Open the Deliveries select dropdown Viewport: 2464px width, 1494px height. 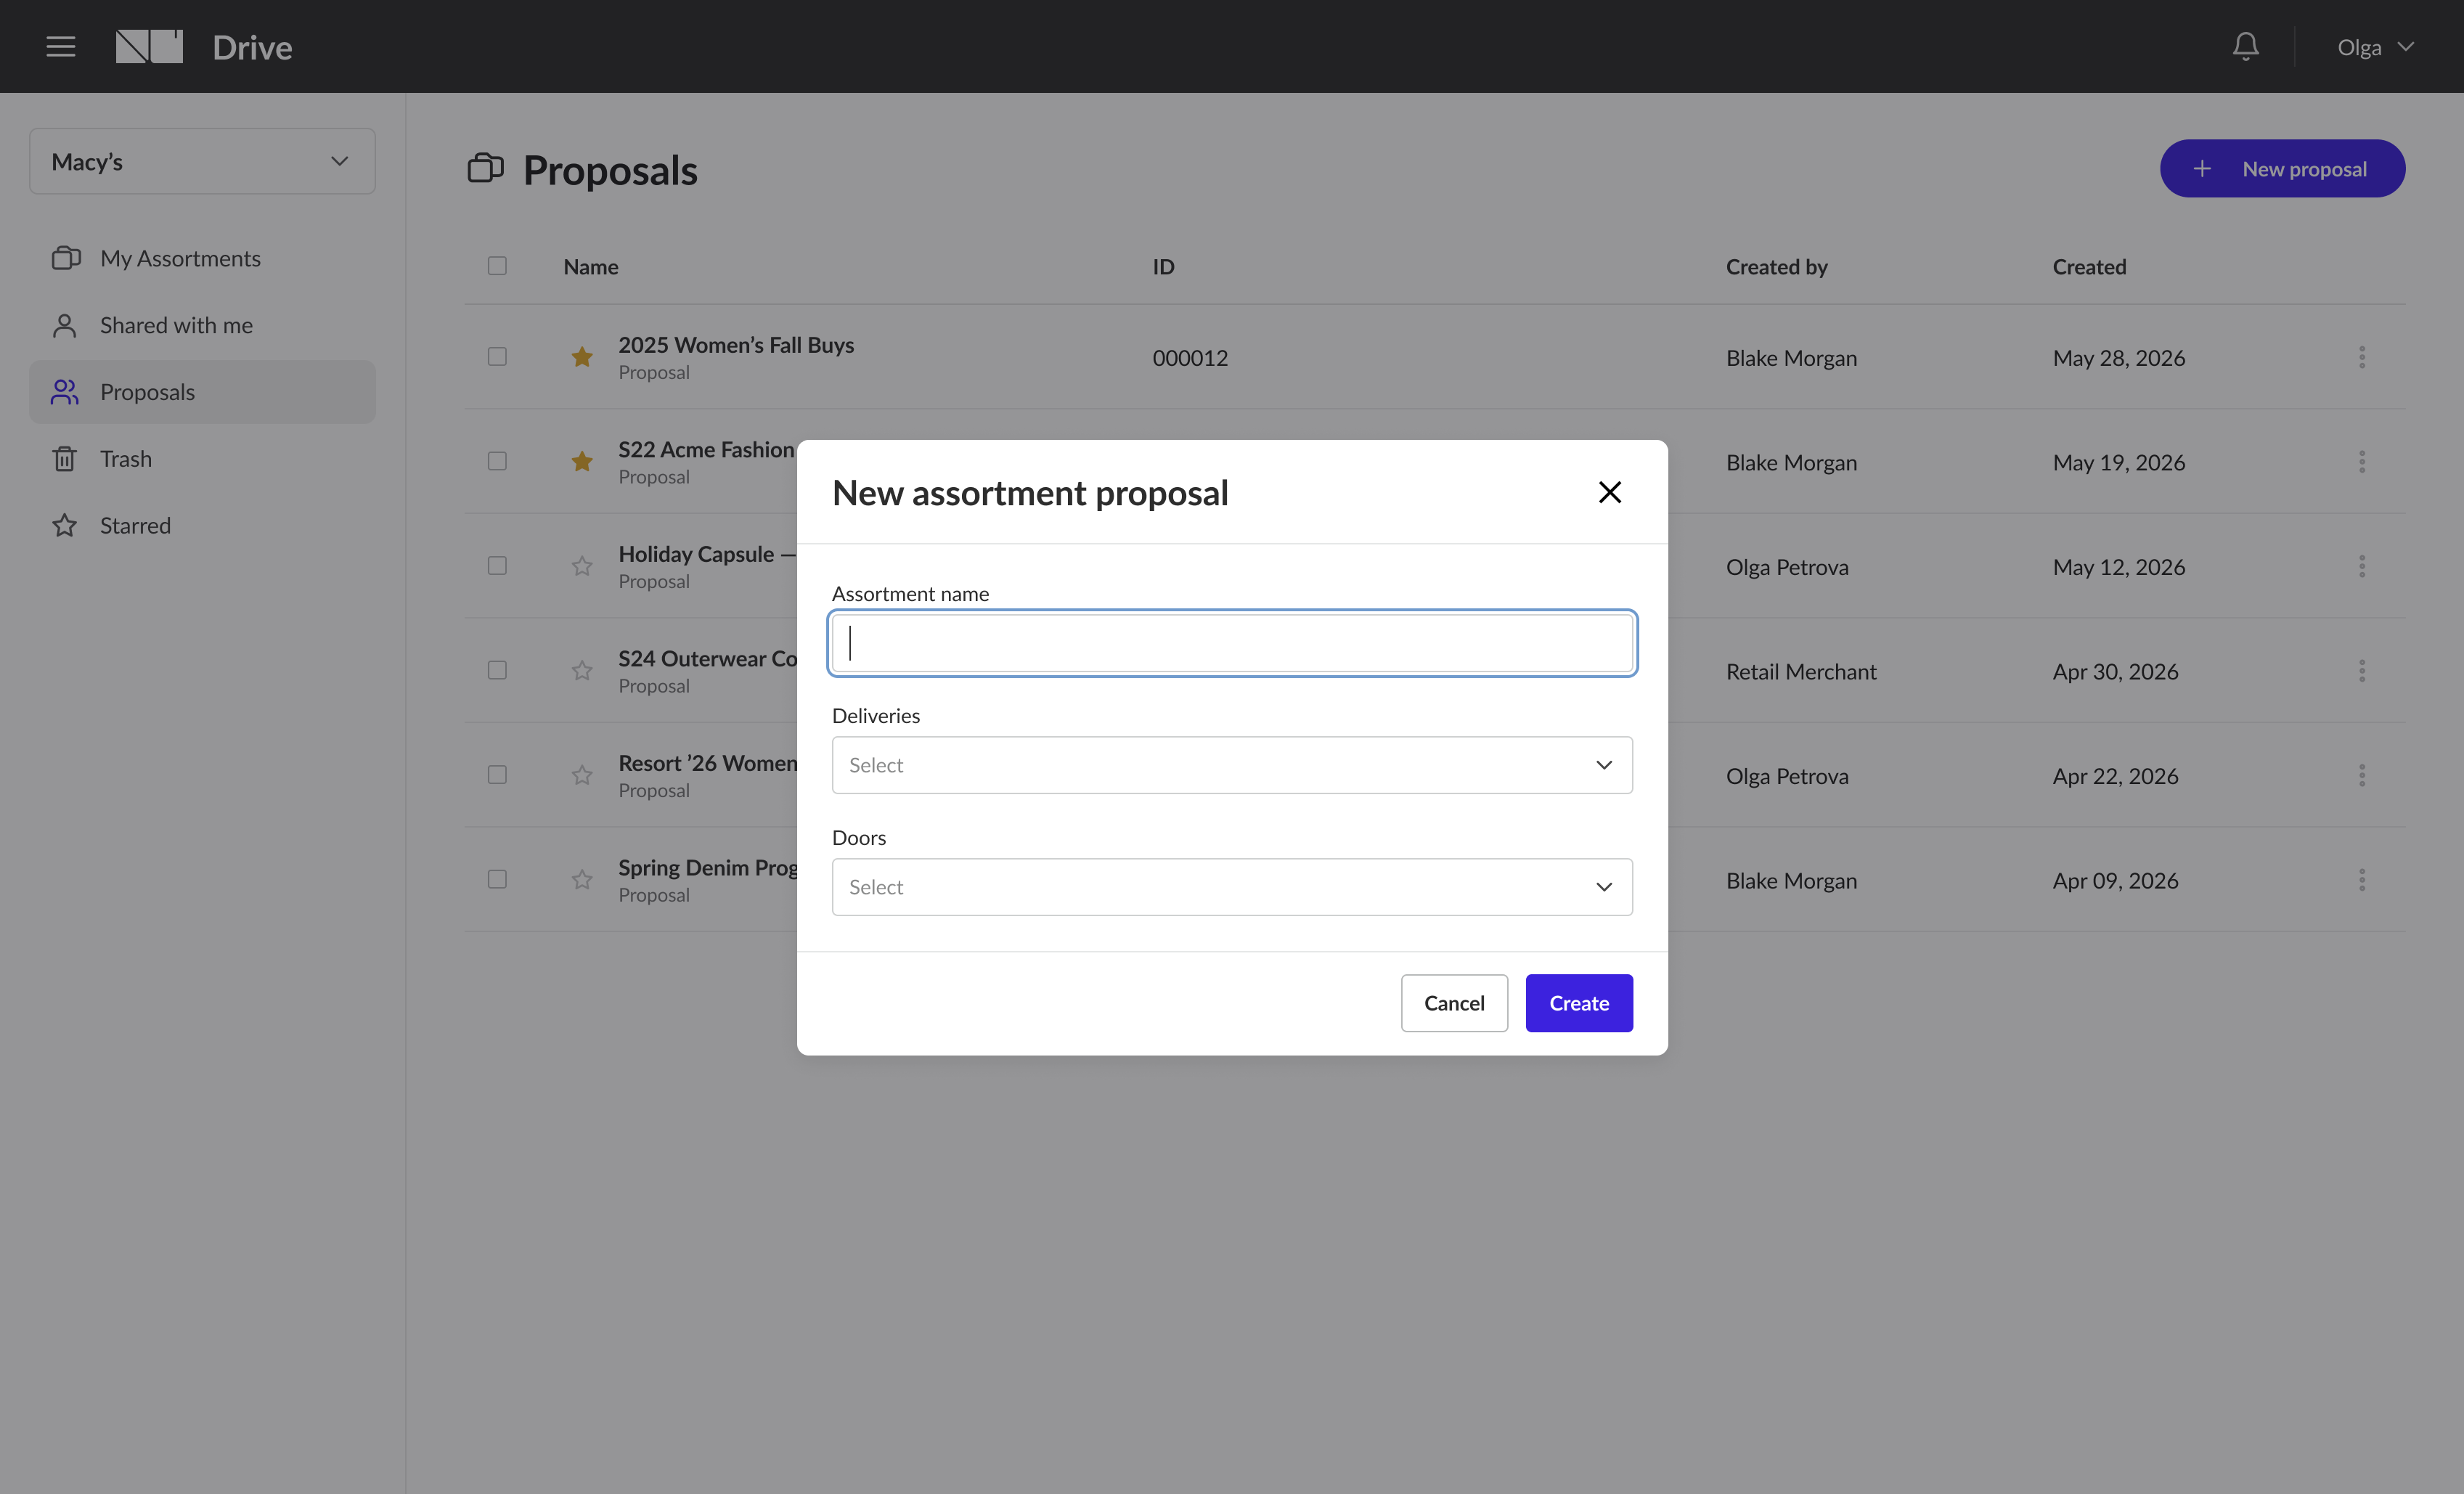1232,765
